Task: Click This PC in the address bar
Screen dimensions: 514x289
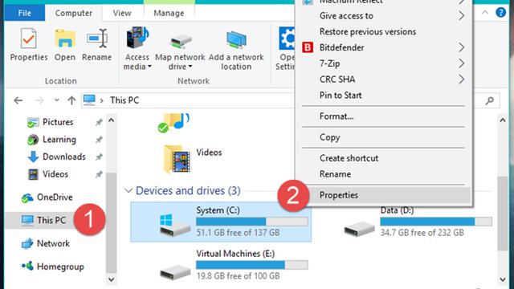Action: [x=124, y=100]
